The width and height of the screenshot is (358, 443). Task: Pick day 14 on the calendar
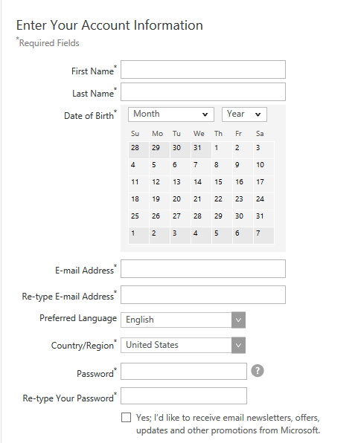coord(201,184)
